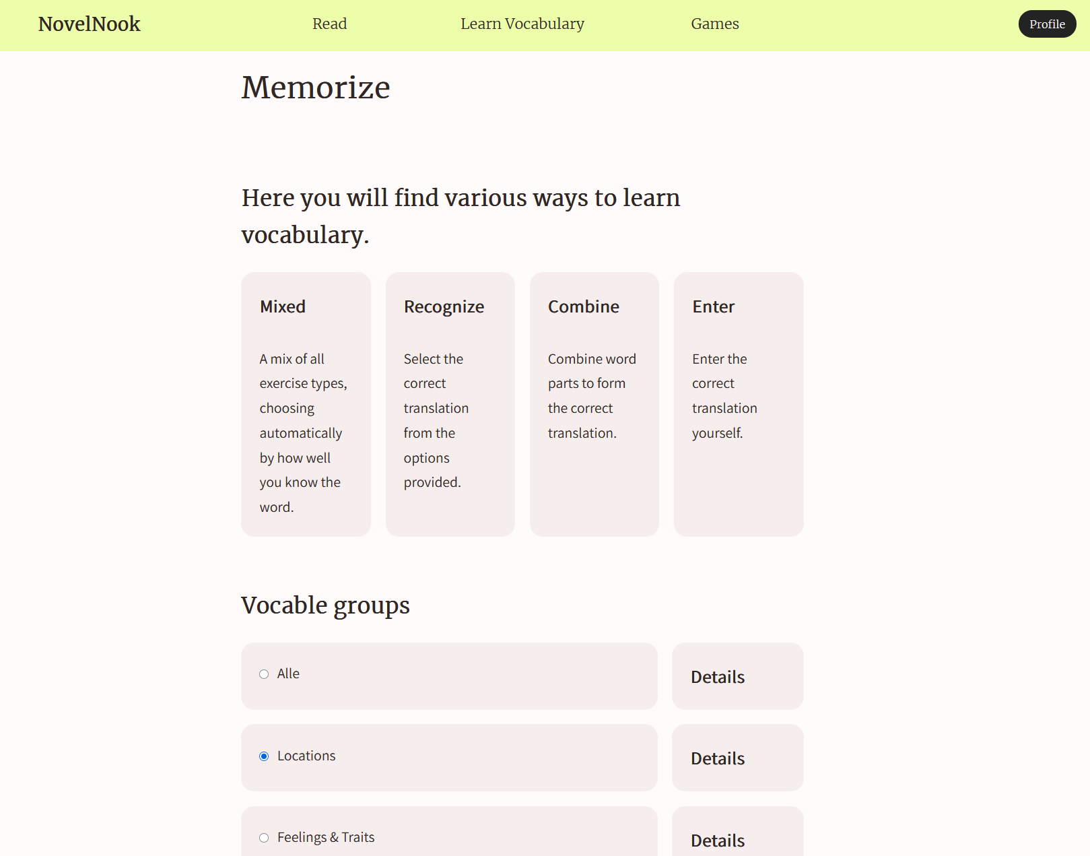The height and width of the screenshot is (856, 1090).
Task: Click the Memorize page heading
Action: 316,88
